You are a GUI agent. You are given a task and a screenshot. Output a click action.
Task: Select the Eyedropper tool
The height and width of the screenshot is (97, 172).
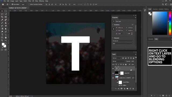pyautogui.click(x=2, y=20)
